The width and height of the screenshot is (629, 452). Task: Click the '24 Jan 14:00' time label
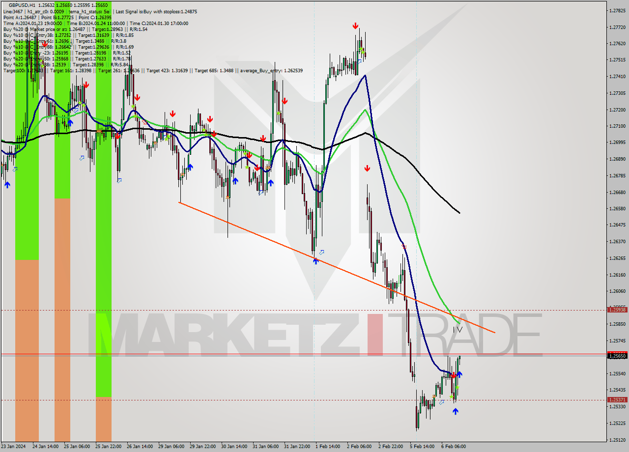click(x=46, y=446)
